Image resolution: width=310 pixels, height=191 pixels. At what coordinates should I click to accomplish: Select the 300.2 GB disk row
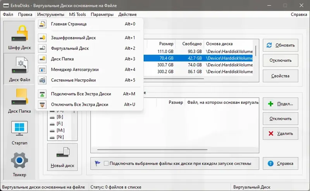pyautogui.click(x=198, y=72)
